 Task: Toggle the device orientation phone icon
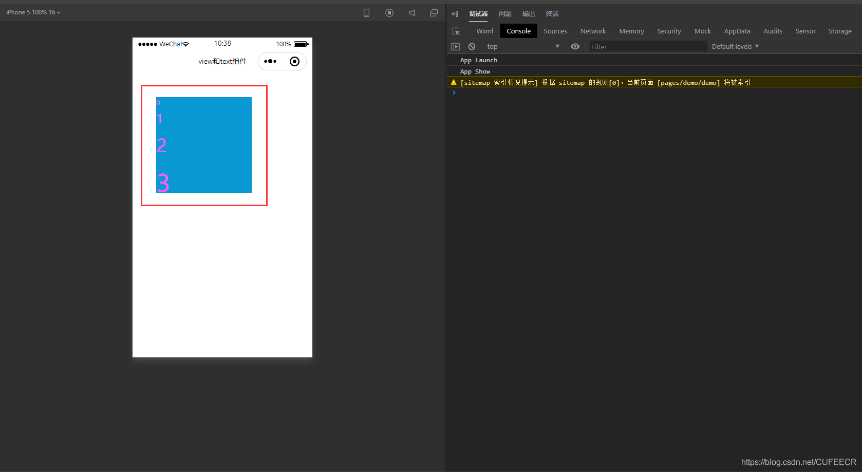pyautogui.click(x=366, y=13)
